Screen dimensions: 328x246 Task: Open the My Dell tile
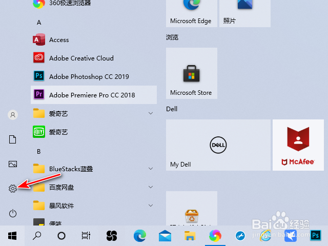(218, 145)
